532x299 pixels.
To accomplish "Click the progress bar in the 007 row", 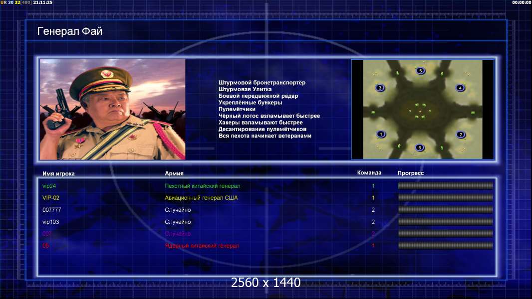I will (445, 234).
